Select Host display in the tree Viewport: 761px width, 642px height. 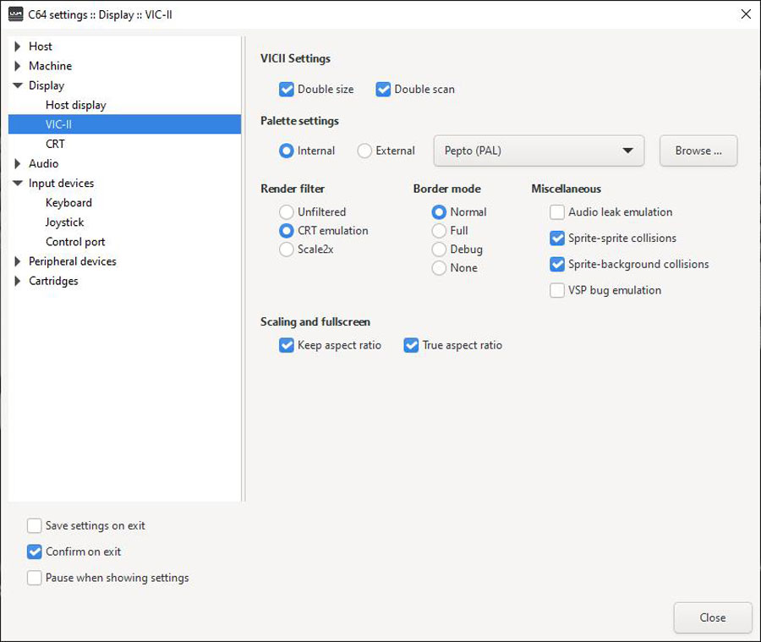[x=76, y=105]
